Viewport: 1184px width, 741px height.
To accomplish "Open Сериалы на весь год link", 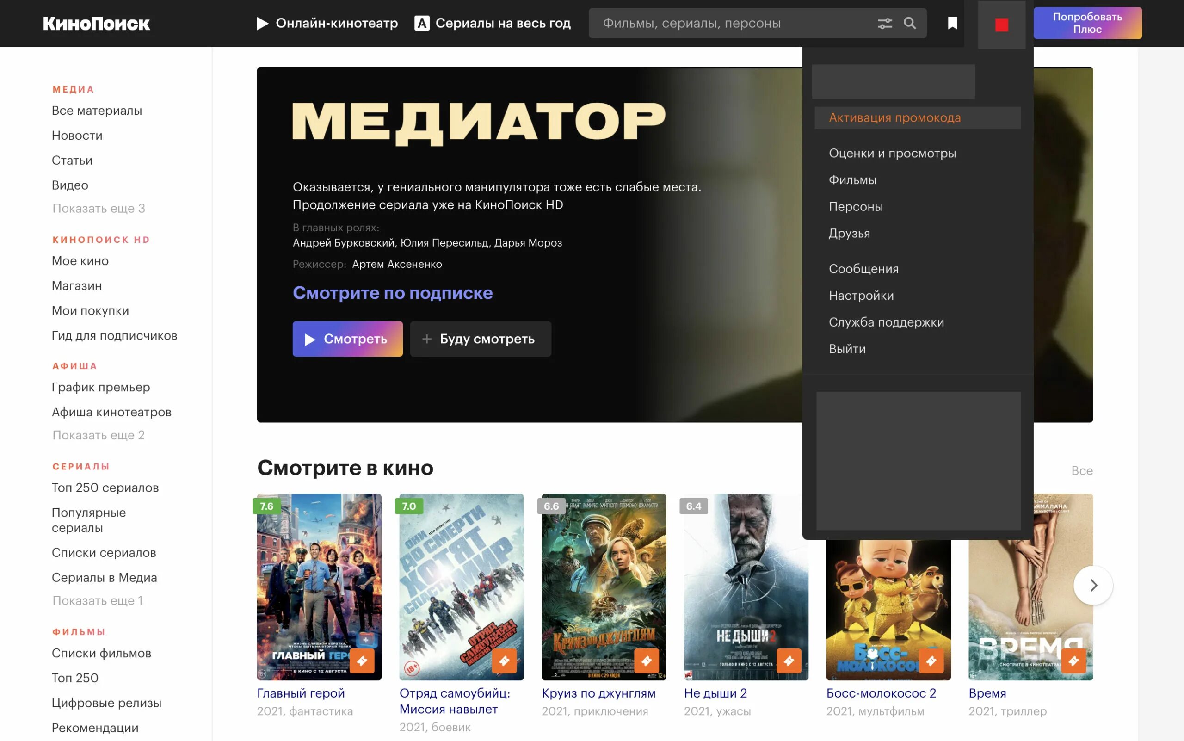I will [x=493, y=23].
